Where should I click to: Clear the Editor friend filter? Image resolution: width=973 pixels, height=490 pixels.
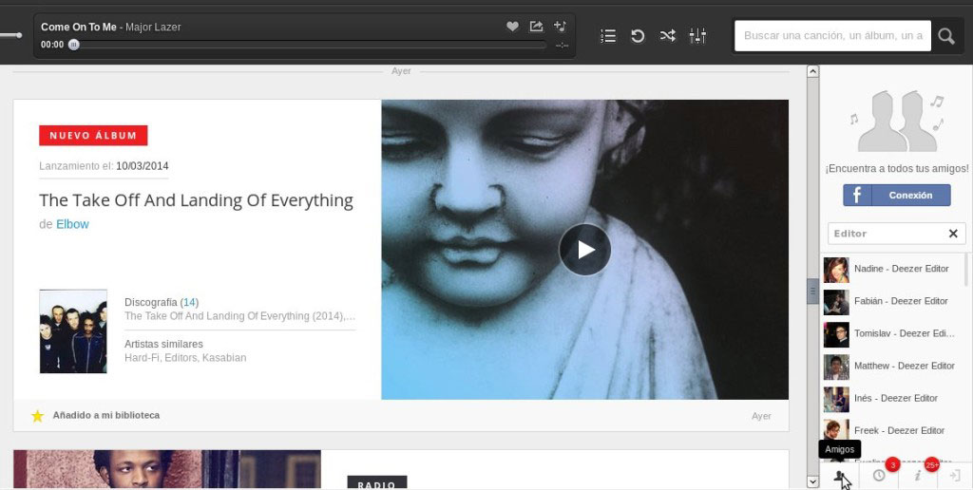tap(953, 234)
